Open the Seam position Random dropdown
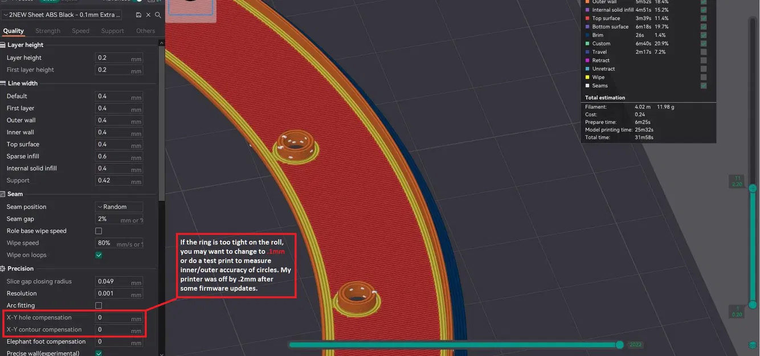Viewport: 760px width, 356px height. (119, 207)
